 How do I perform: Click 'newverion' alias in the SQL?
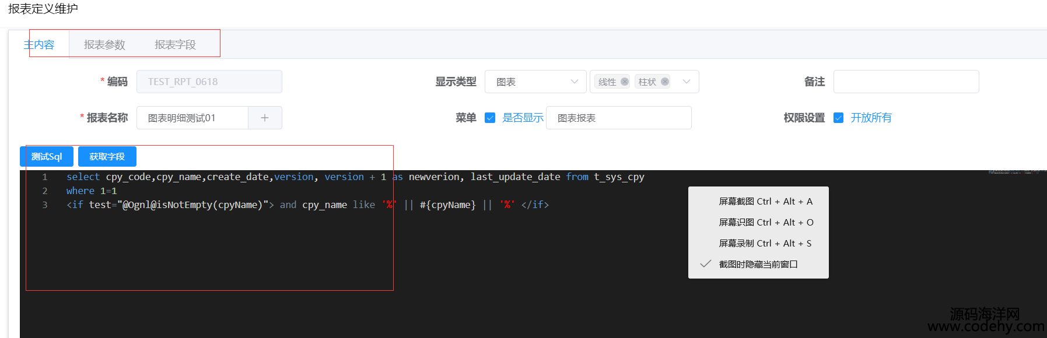434,177
